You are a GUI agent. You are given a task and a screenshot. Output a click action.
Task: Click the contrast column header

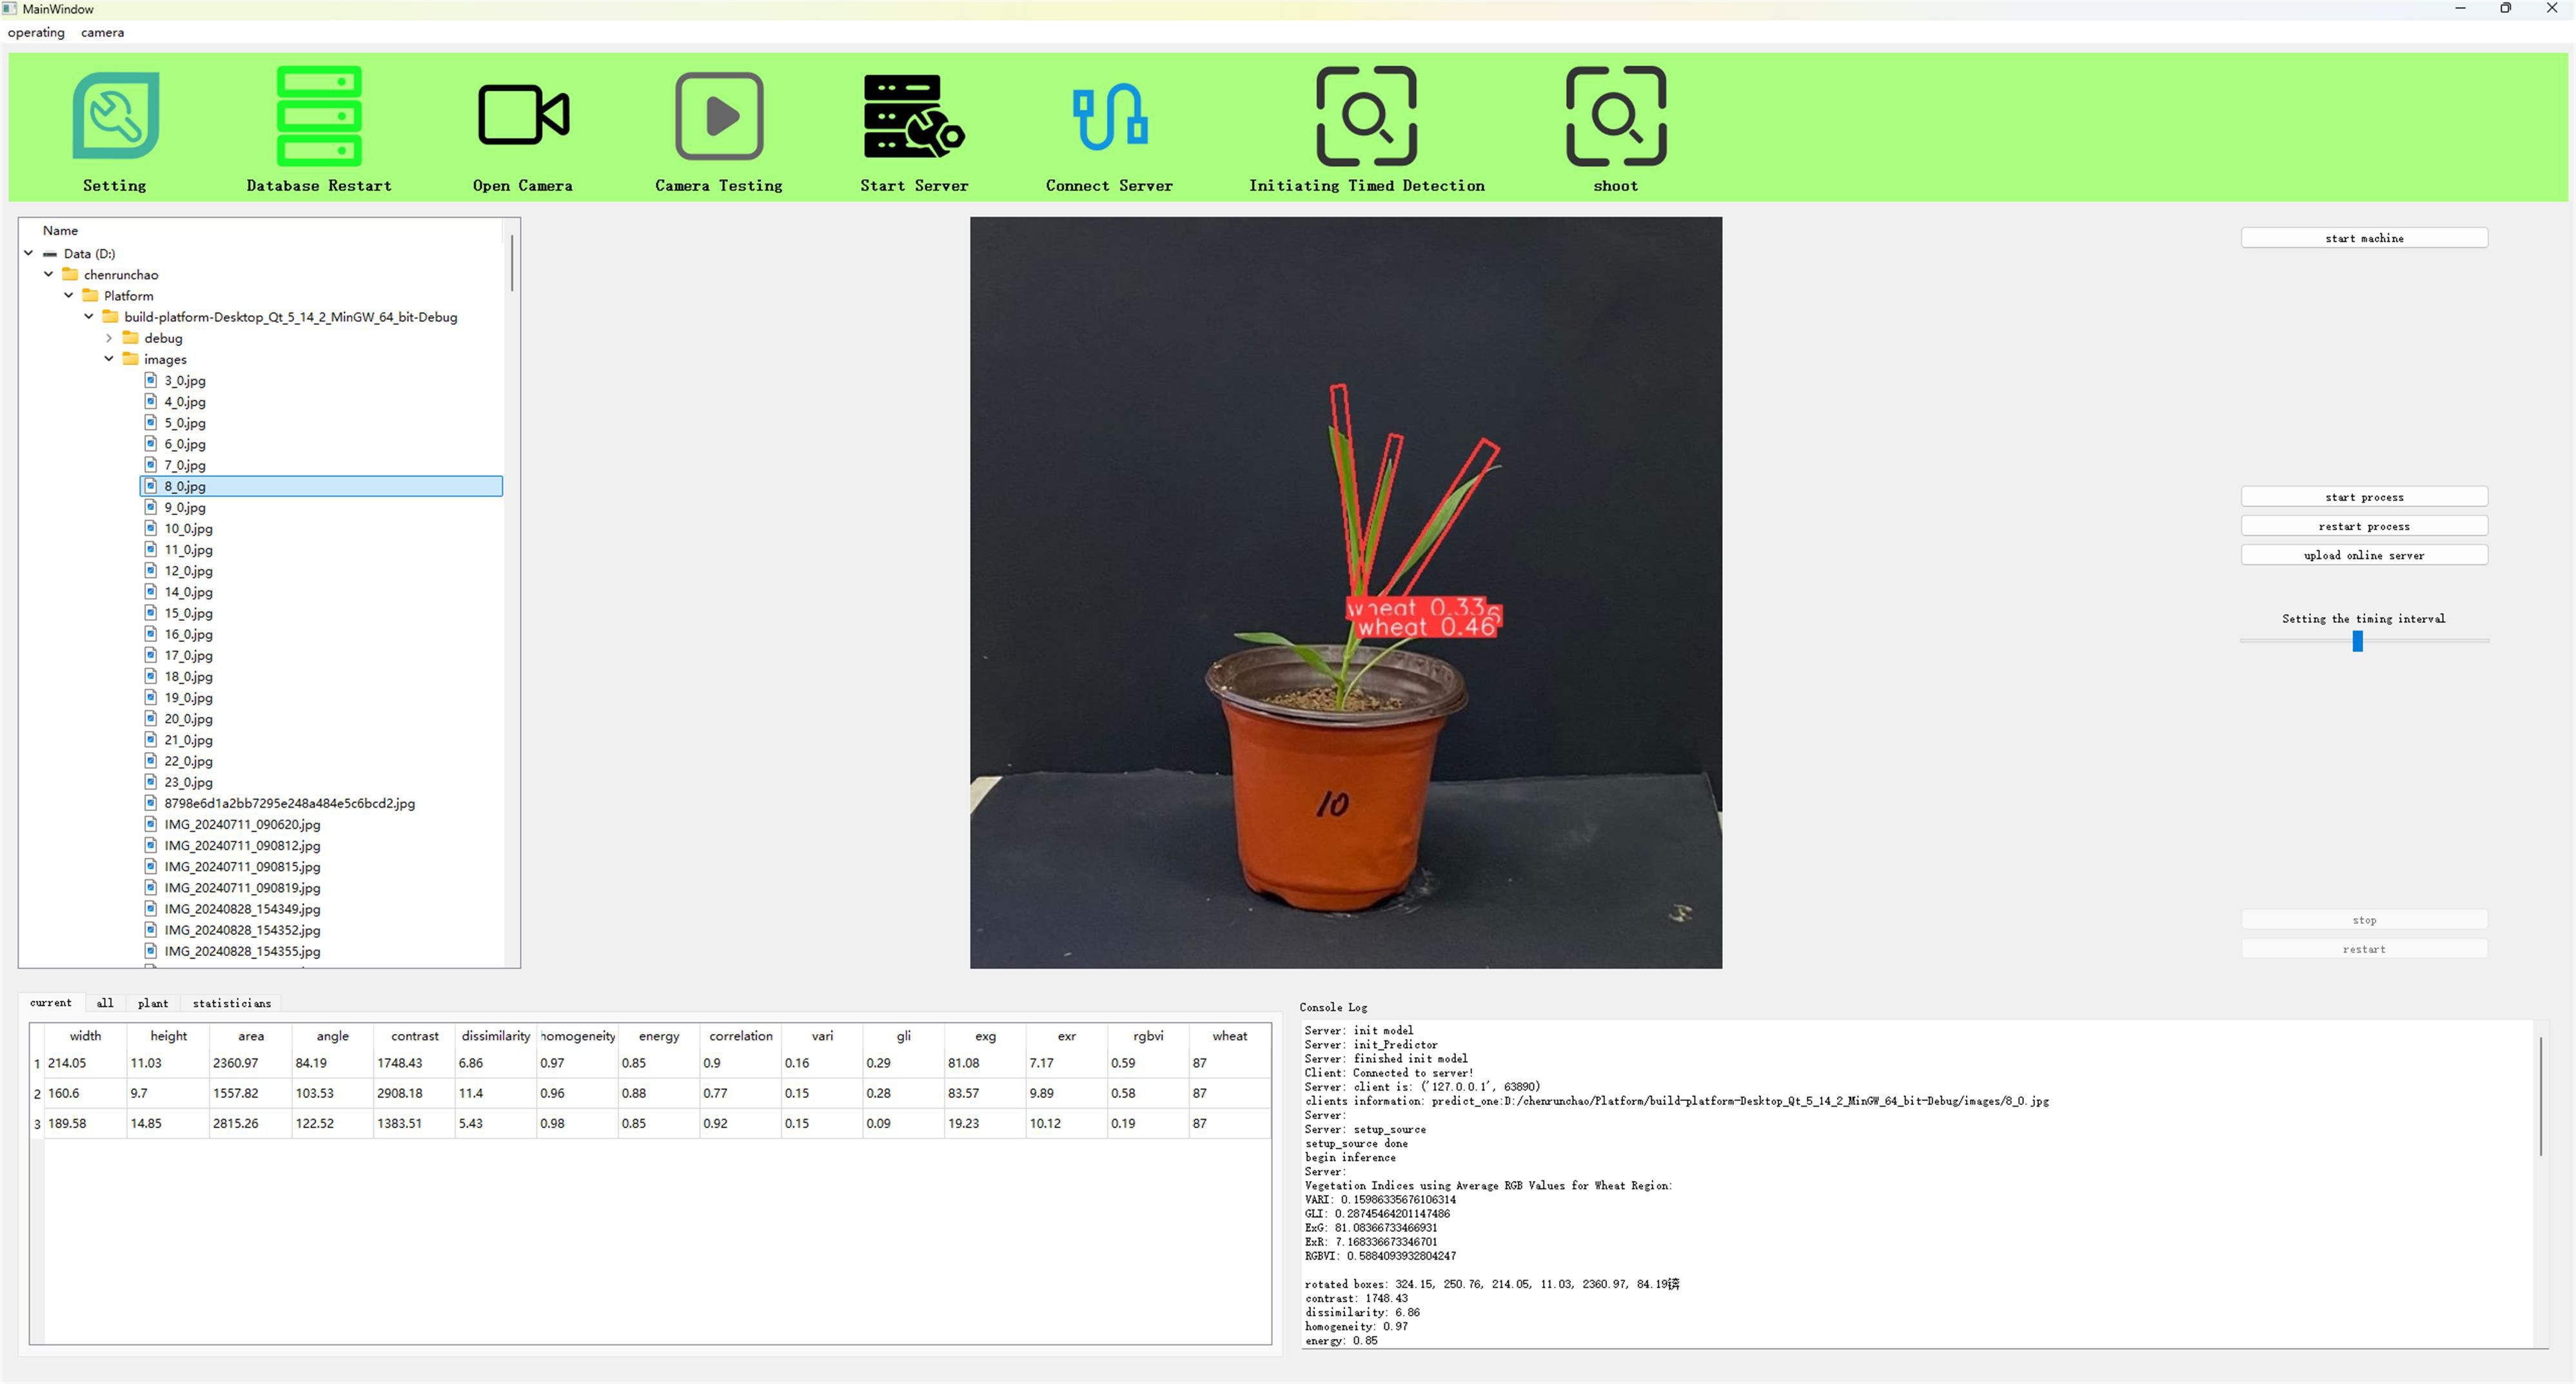click(414, 1036)
